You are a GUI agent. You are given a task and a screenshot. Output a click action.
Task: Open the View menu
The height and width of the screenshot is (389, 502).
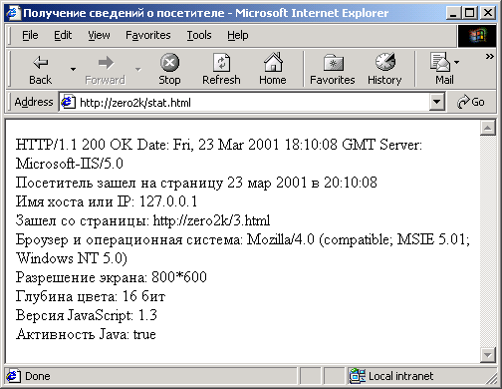click(99, 35)
